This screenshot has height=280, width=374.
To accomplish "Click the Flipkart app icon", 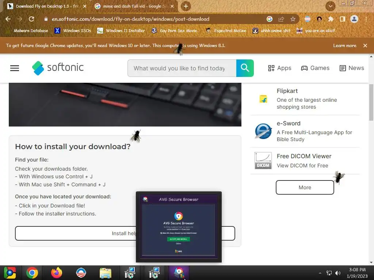I will coord(263,99).
